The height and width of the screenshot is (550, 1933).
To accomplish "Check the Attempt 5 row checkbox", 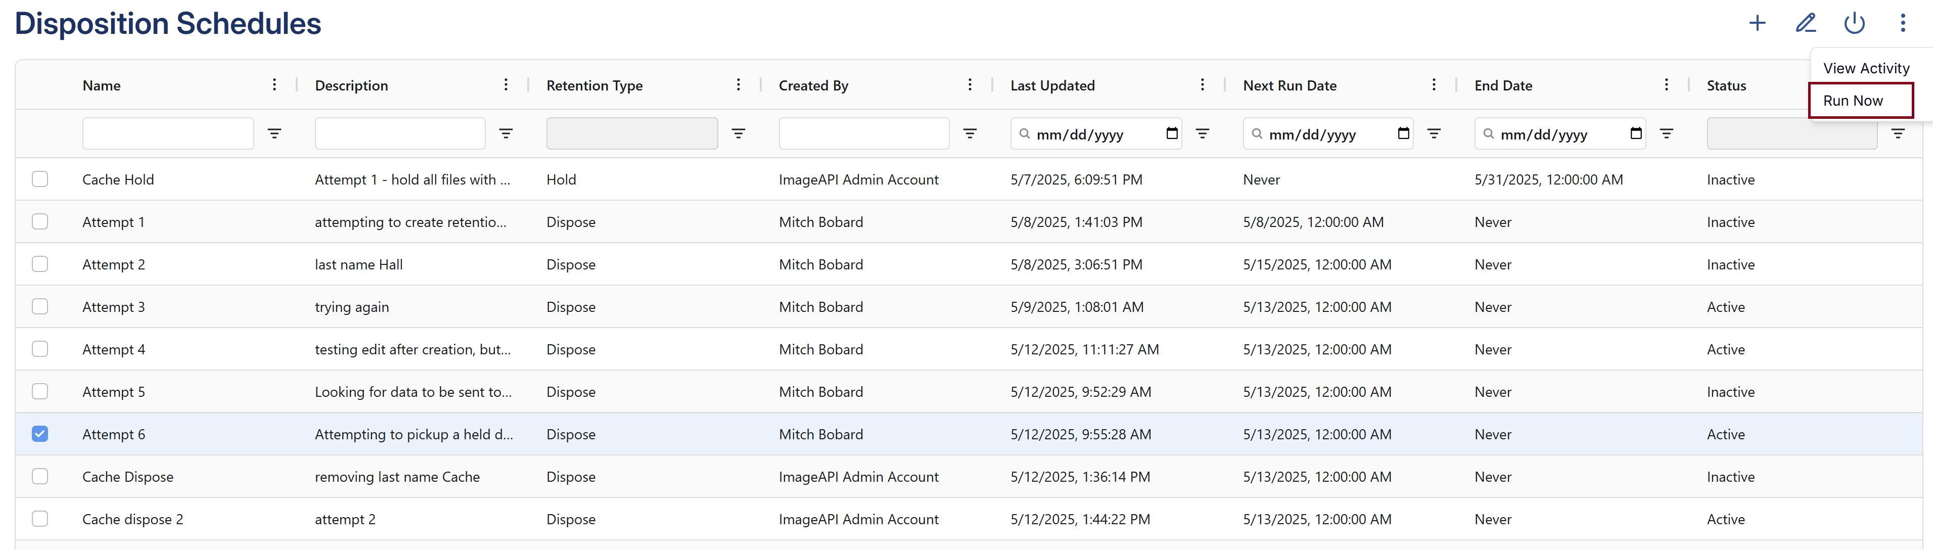I will (40, 392).
